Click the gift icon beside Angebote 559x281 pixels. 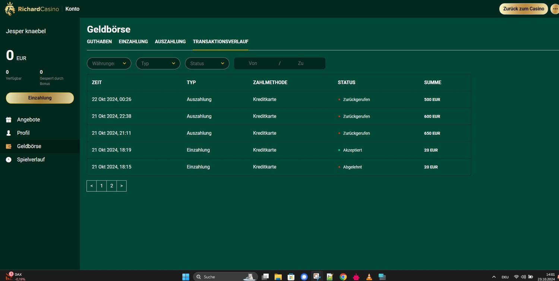9,120
